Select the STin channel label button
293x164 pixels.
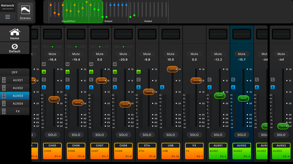click(147, 151)
